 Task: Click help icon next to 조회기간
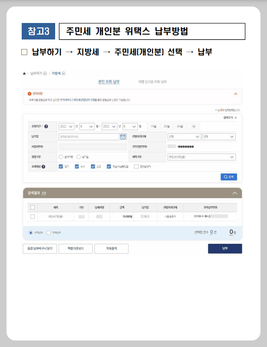(x=46, y=126)
